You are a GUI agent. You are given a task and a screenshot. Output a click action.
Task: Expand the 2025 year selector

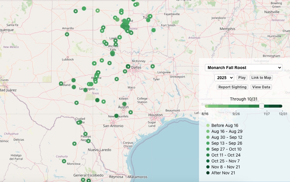pos(224,78)
